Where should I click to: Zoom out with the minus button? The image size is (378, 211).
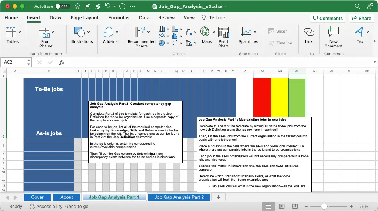pyautogui.click(x=306, y=207)
